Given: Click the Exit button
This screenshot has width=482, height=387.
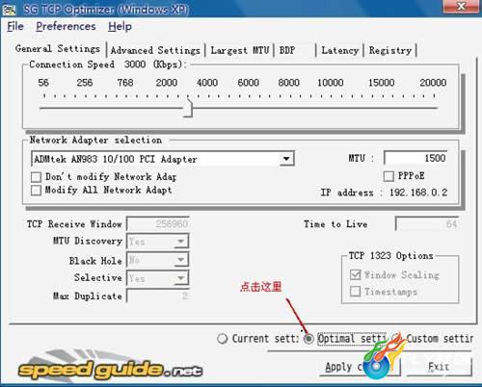Looking at the screenshot, I should 439,367.
